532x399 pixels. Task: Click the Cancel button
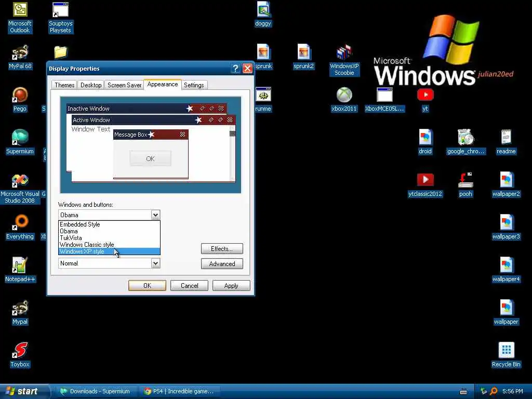coord(189,286)
